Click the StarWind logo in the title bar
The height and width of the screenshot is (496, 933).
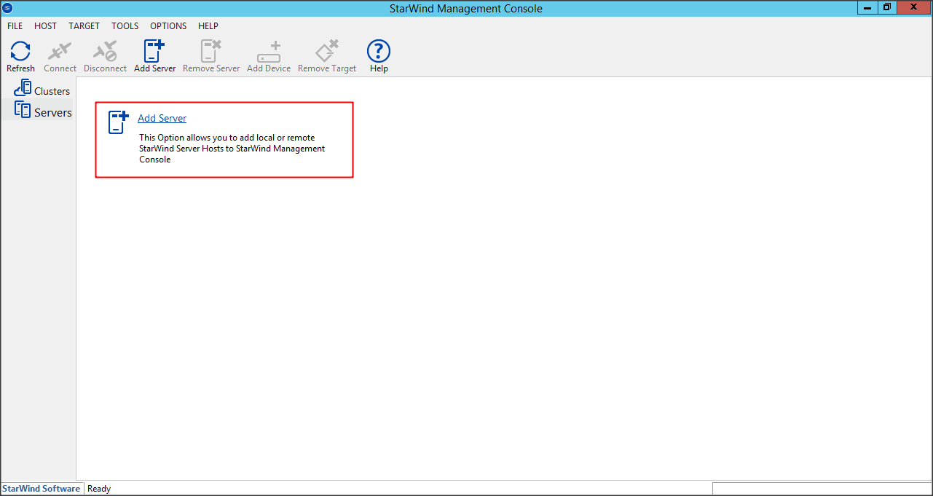point(8,8)
